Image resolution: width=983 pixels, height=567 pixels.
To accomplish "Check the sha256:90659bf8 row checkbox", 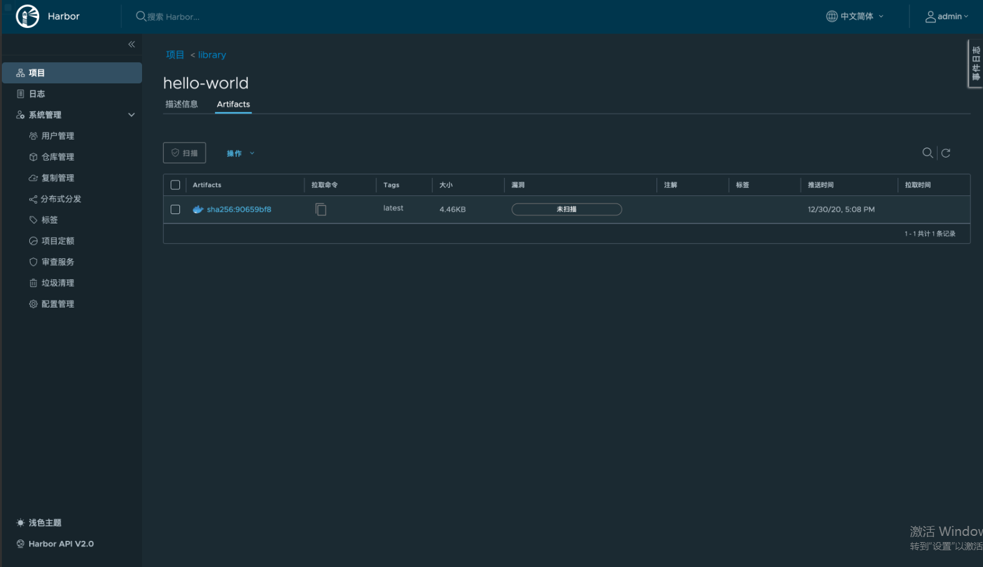I will (x=175, y=210).
